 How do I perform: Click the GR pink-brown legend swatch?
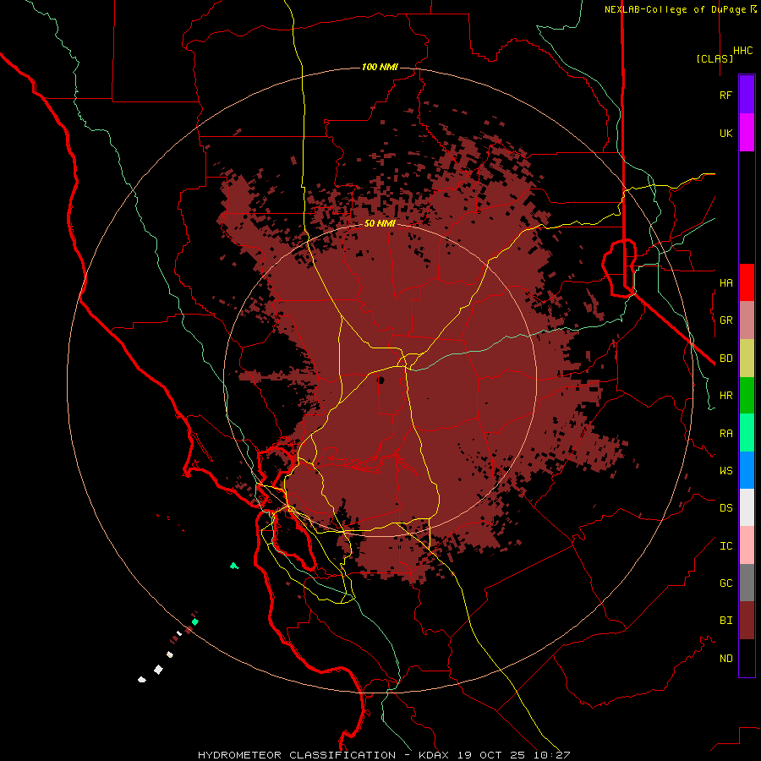(x=747, y=320)
